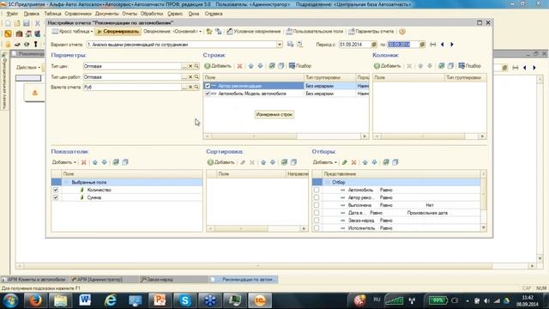Click Подбор in the Строки section

point(299,66)
